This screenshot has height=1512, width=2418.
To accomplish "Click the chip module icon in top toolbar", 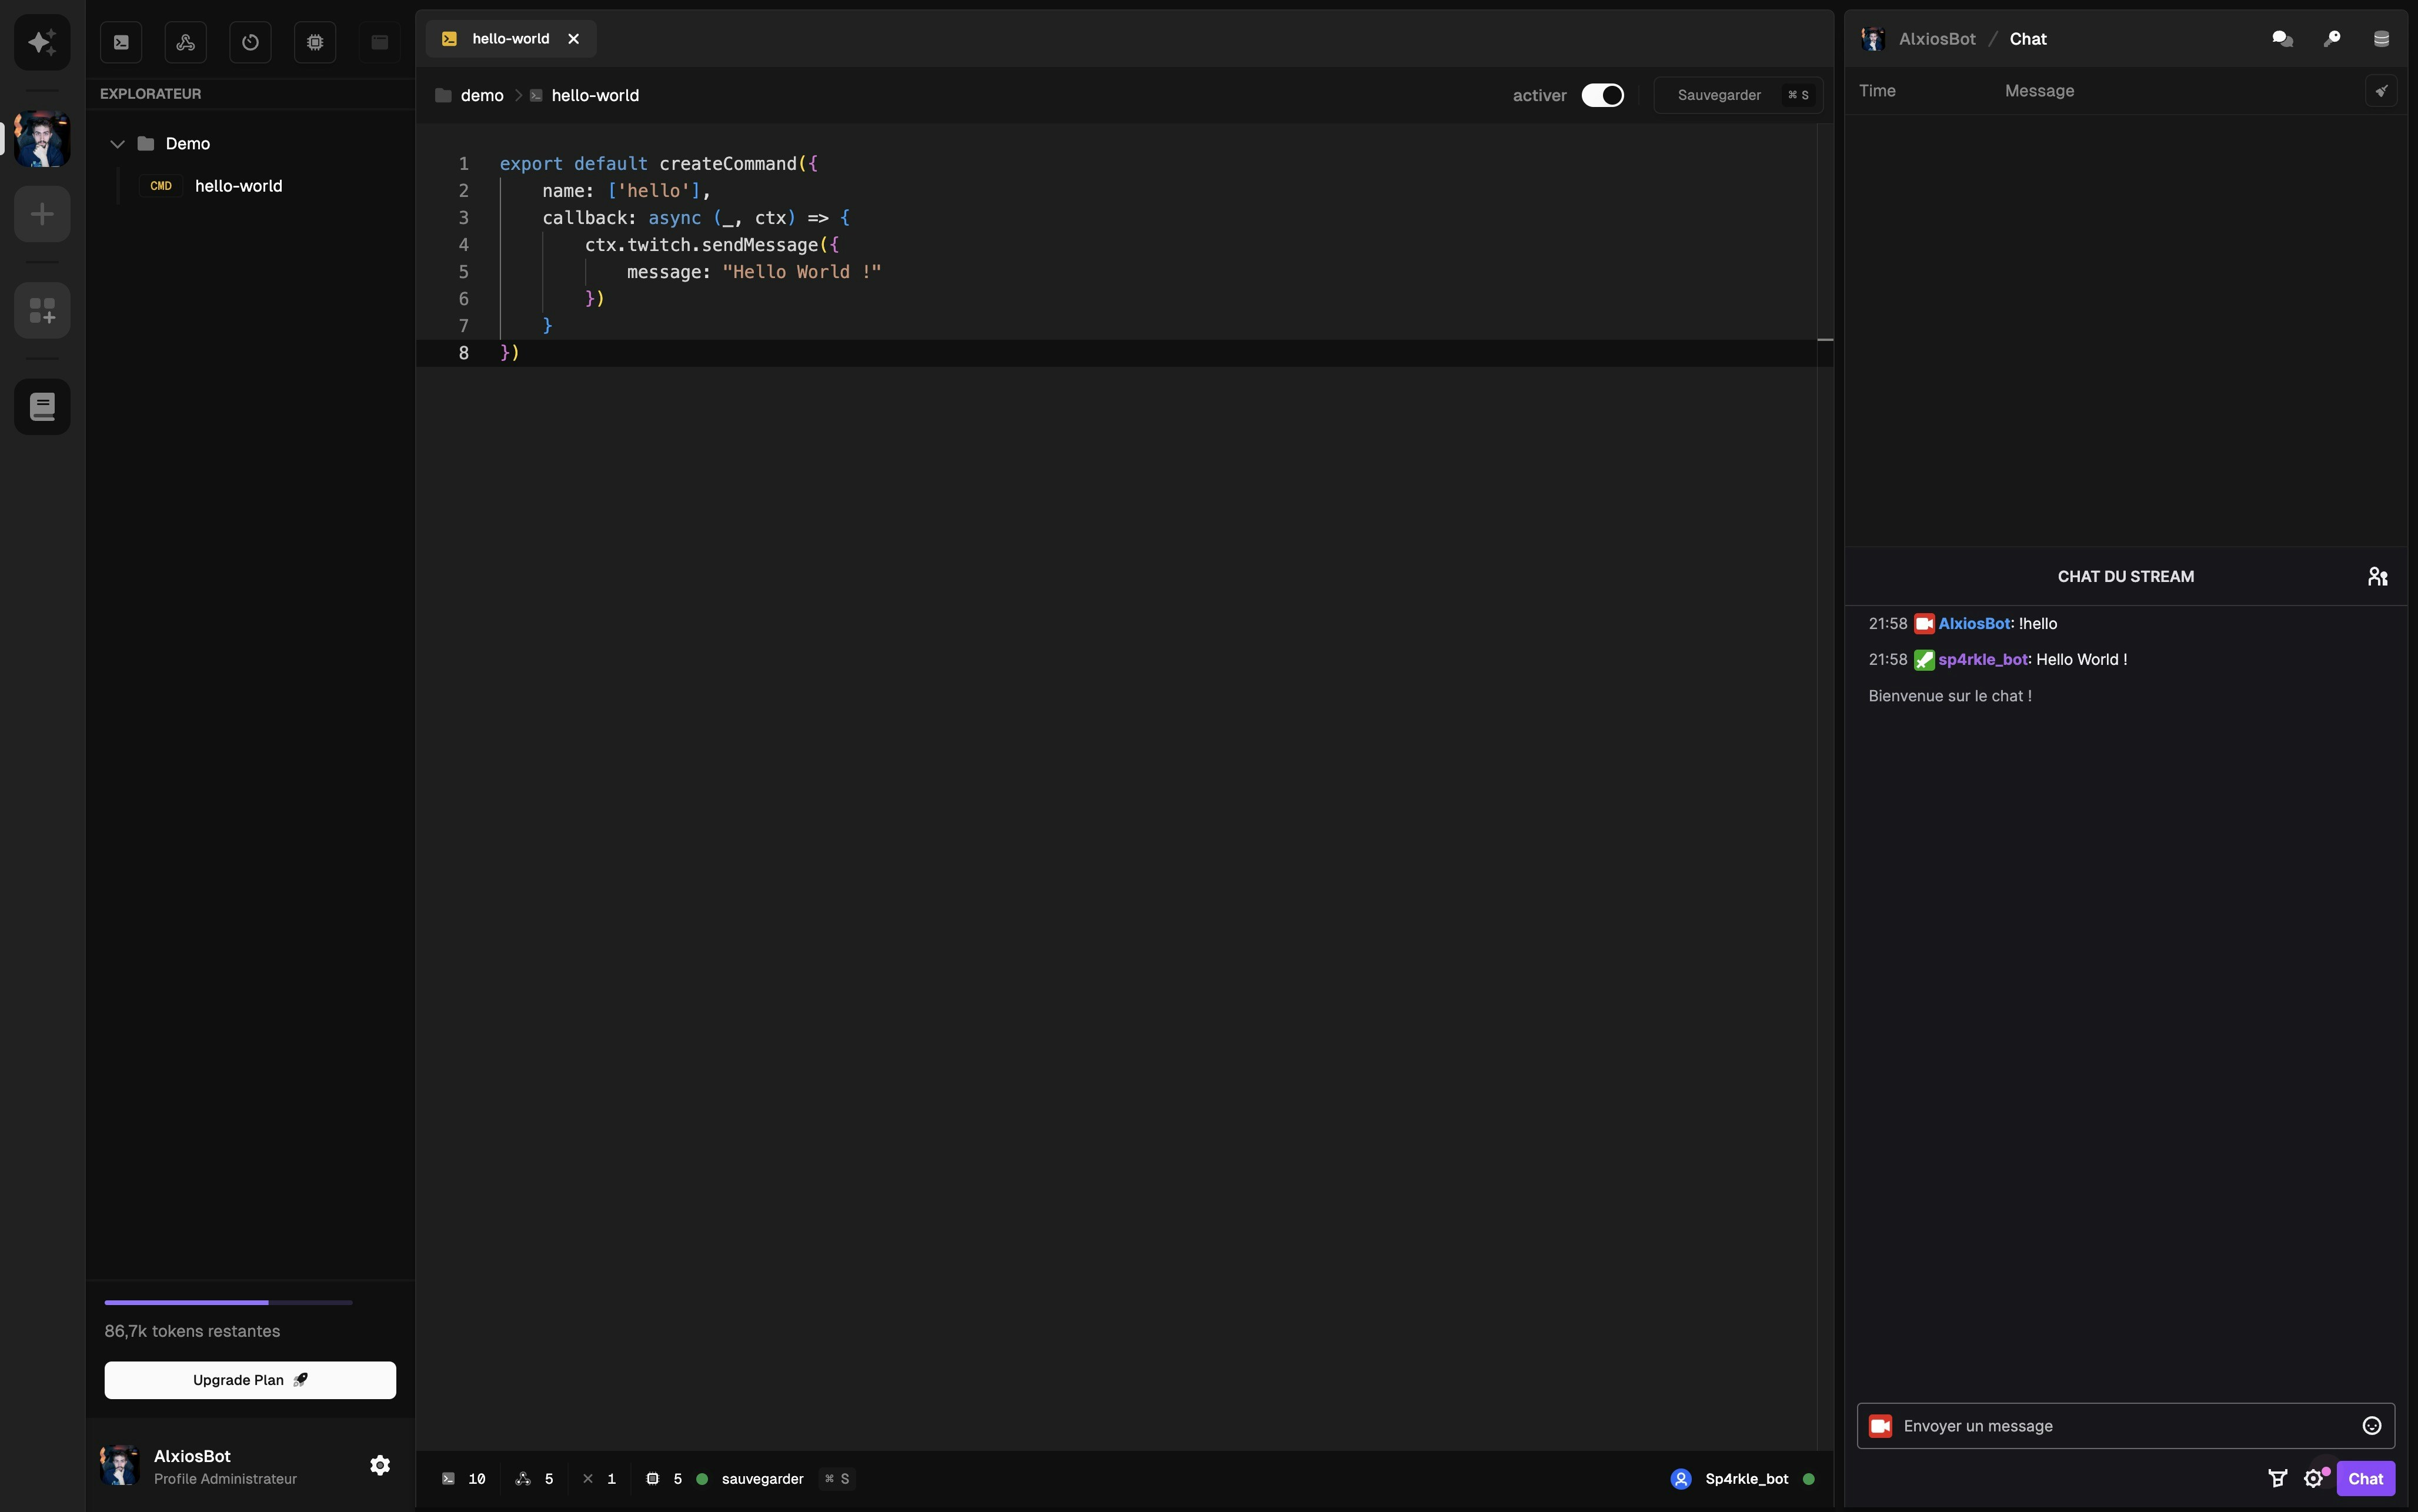I will tap(315, 42).
